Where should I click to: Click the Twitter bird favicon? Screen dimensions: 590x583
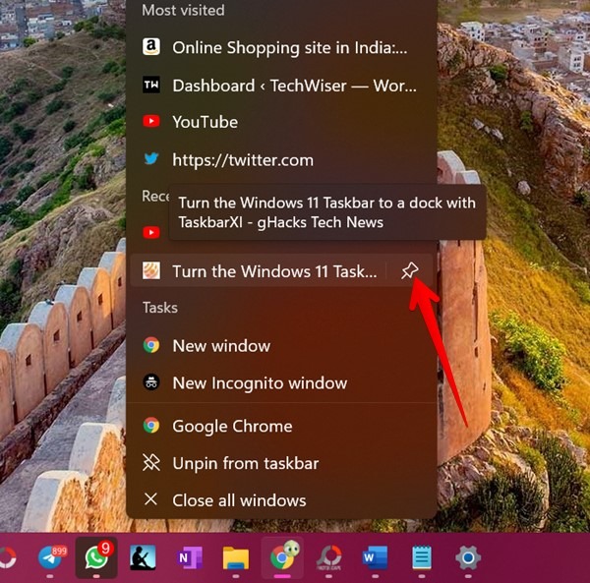click(151, 158)
